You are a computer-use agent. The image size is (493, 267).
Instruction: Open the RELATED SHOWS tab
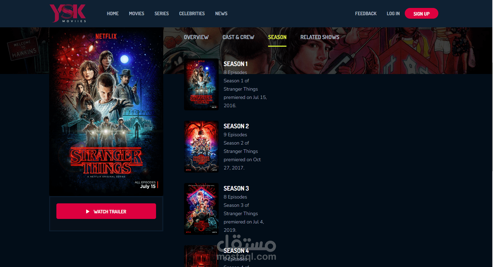coord(320,37)
